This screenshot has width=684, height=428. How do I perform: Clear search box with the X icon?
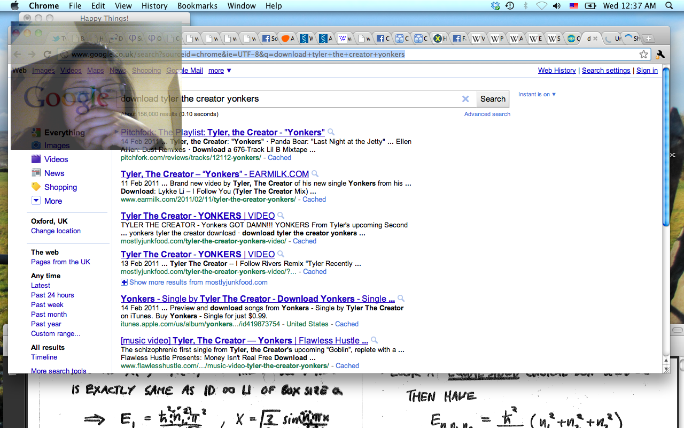(465, 99)
